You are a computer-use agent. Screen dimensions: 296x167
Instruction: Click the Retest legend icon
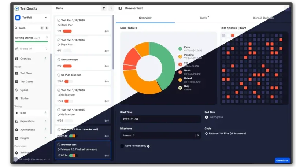coord(180,80)
